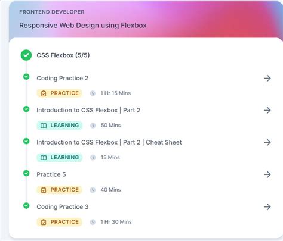The image size is (283, 241).
Task: Click the green checkmark beside Practice 5
Action: tap(26, 173)
